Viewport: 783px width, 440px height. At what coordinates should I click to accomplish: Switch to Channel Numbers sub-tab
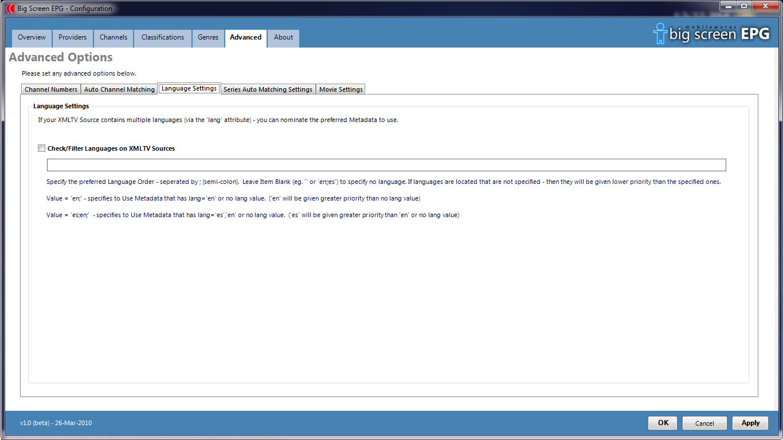tap(51, 89)
